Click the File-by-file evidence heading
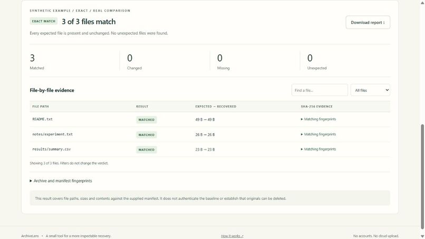Image resolution: width=425 pixels, height=239 pixels. (x=52, y=91)
